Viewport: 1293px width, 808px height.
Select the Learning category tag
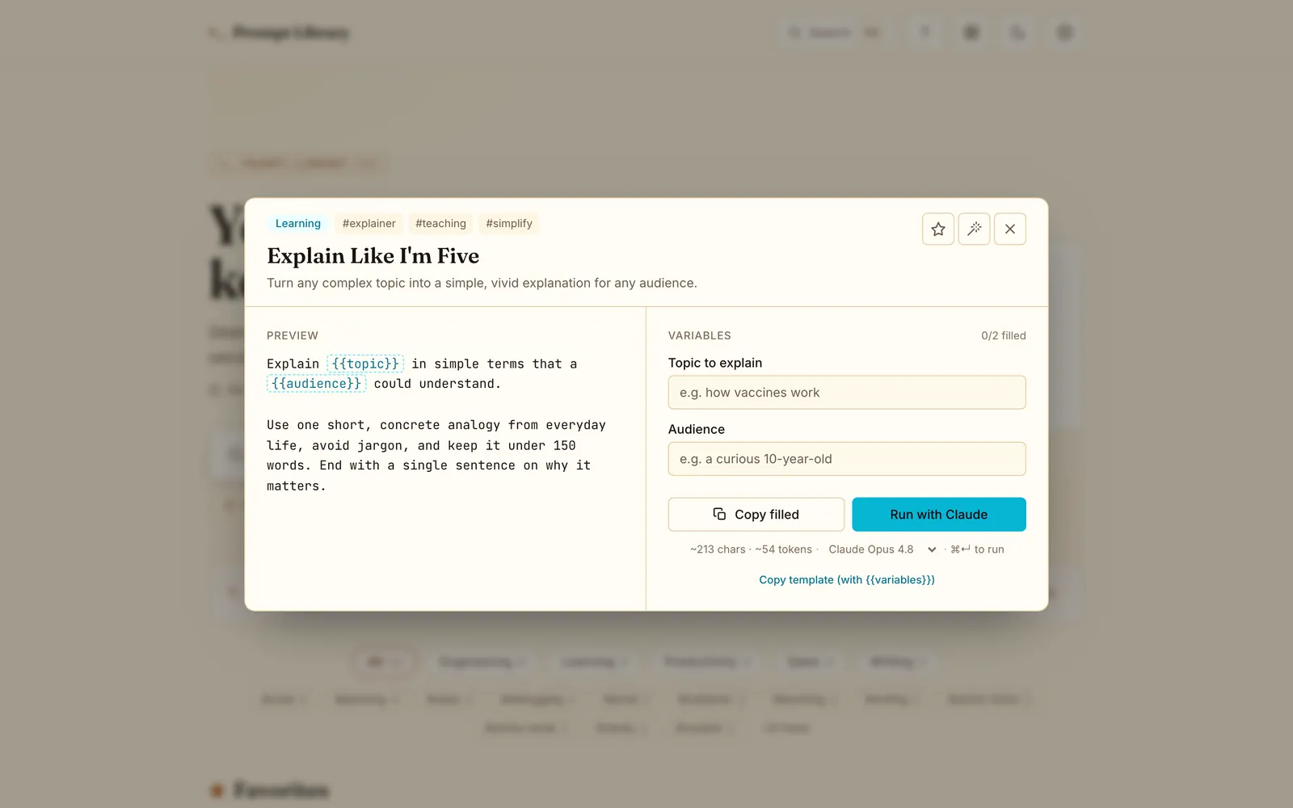298,224
